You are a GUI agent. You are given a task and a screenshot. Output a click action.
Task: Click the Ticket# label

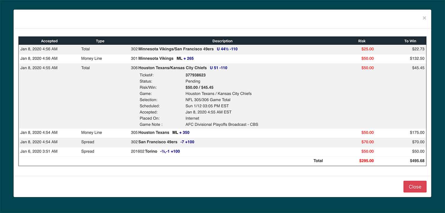(147, 75)
